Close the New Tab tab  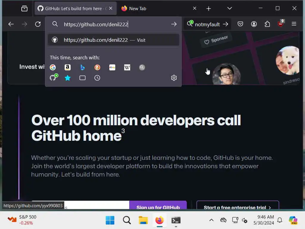[194, 8]
